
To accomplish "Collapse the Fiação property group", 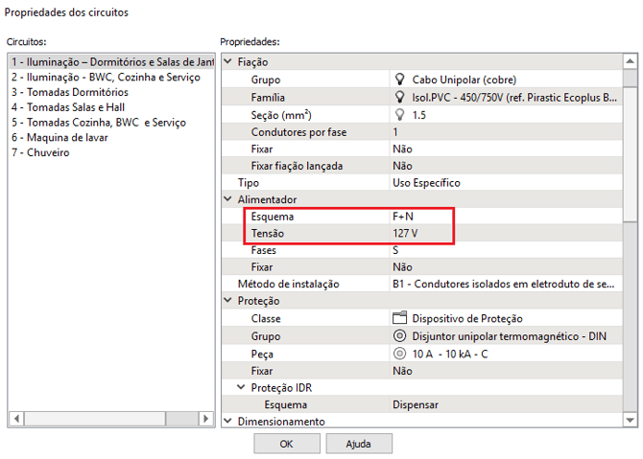I will (227, 62).
